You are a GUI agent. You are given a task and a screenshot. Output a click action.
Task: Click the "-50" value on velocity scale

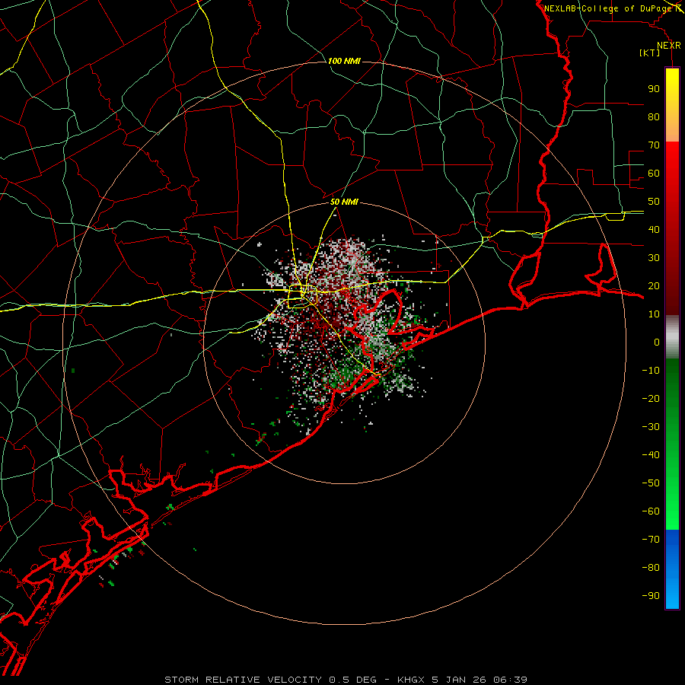(x=651, y=483)
